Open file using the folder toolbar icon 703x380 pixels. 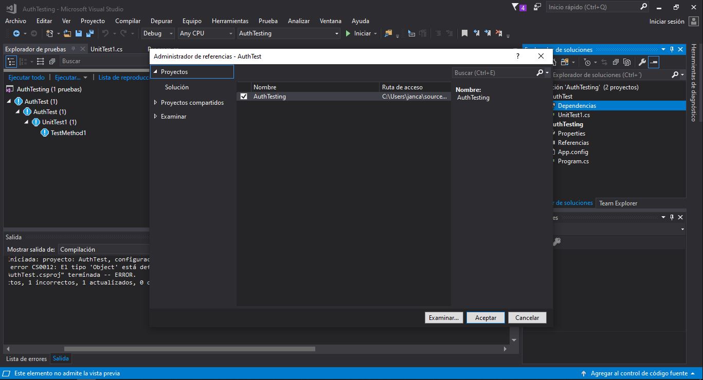[x=67, y=33]
